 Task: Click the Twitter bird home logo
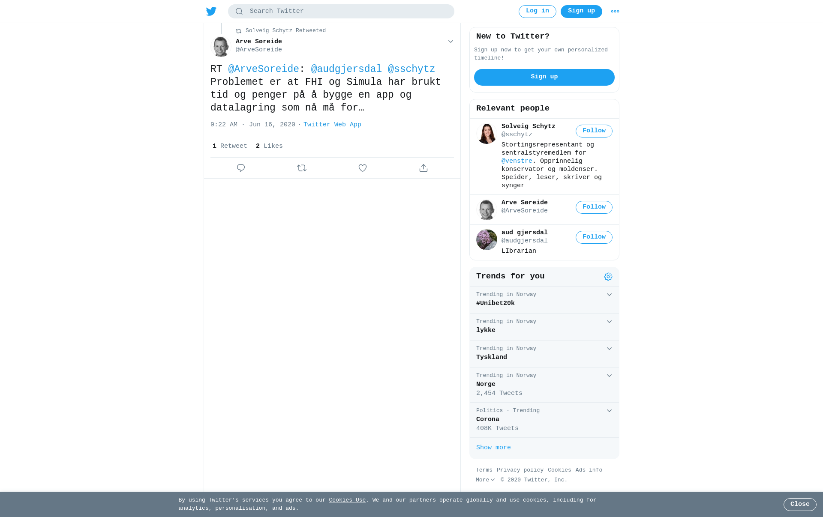pos(211,11)
